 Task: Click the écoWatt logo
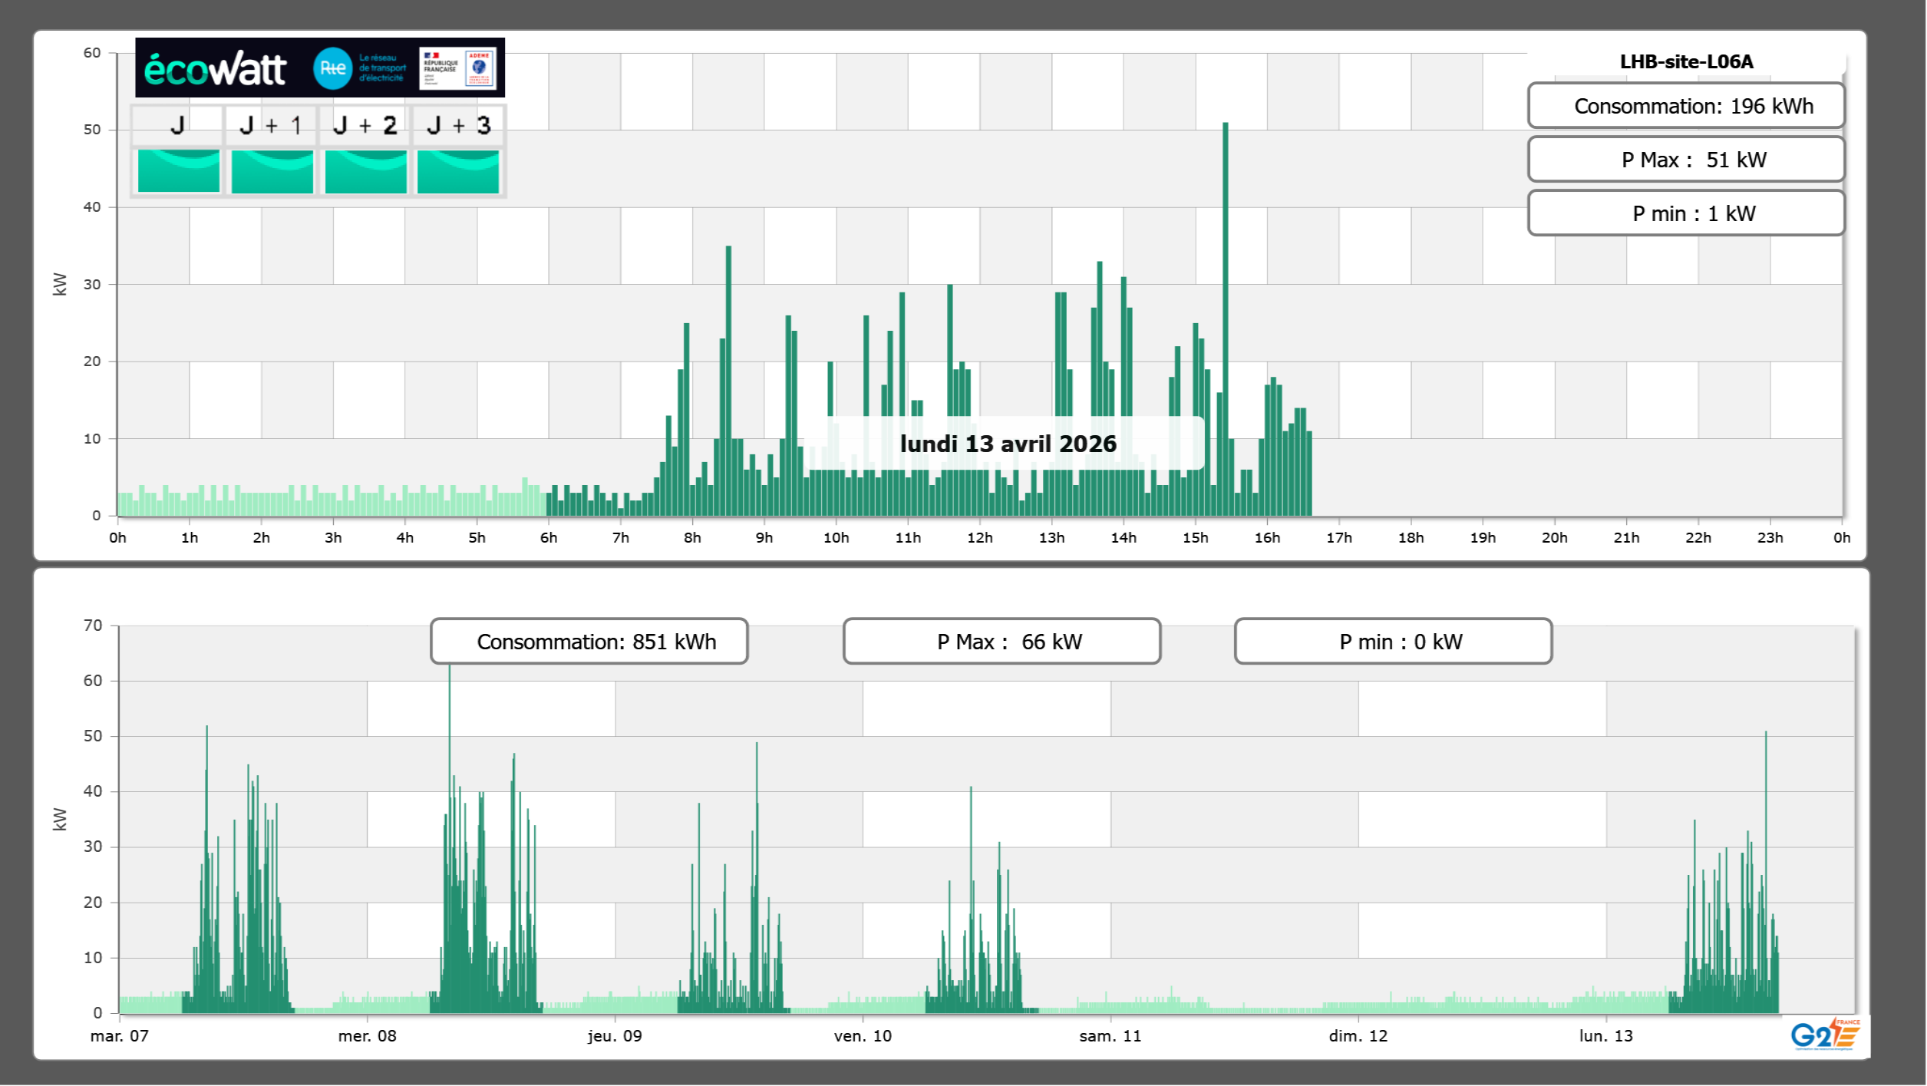(x=216, y=69)
